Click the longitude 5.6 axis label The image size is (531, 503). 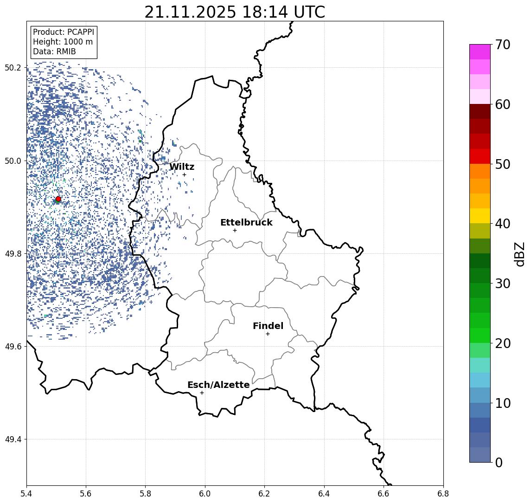(x=86, y=494)
